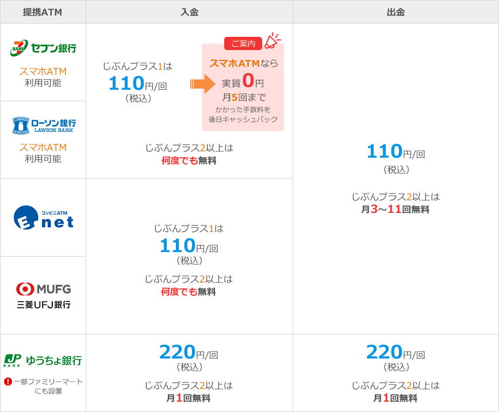Click 月1回無料 in Japan Post deposit cell
The image size is (499, 412).
[189, 398]
